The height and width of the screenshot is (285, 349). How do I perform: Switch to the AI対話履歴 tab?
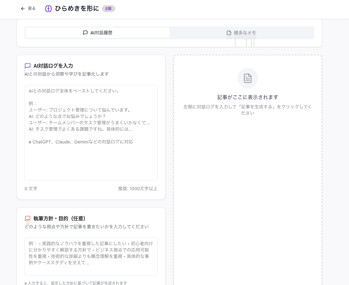[97, 33]
